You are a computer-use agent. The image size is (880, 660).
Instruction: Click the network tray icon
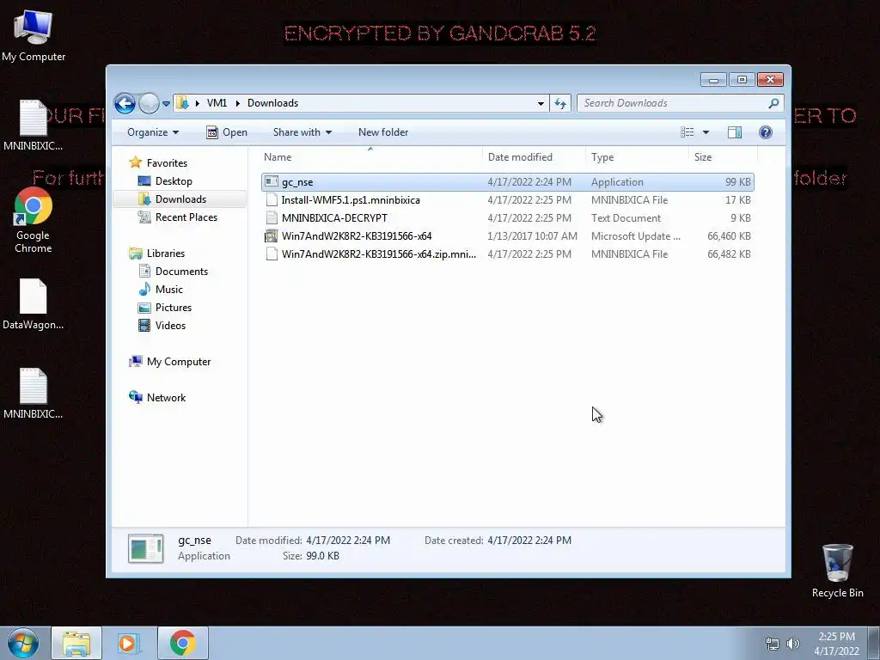point(773,644)
